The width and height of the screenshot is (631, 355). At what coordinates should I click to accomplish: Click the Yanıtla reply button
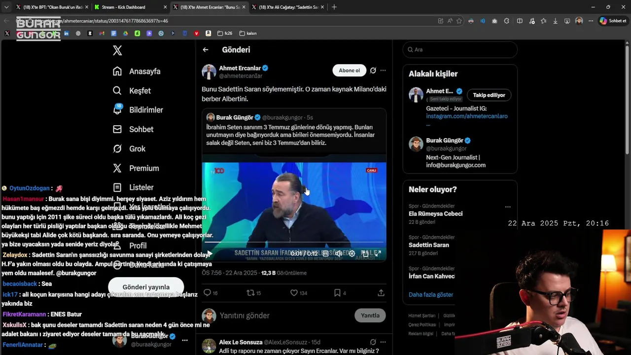click(370, 316)
